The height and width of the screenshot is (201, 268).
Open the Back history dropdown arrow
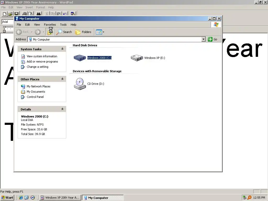(x=32, y=32)
